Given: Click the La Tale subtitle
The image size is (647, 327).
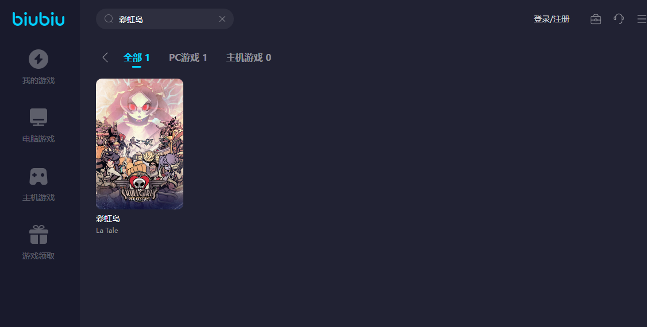Looking at the screenshot, I should pyautogui.click(x=107, y=230).
